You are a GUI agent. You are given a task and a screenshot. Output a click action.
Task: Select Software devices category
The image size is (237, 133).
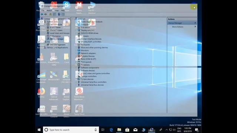click(88, 71)
